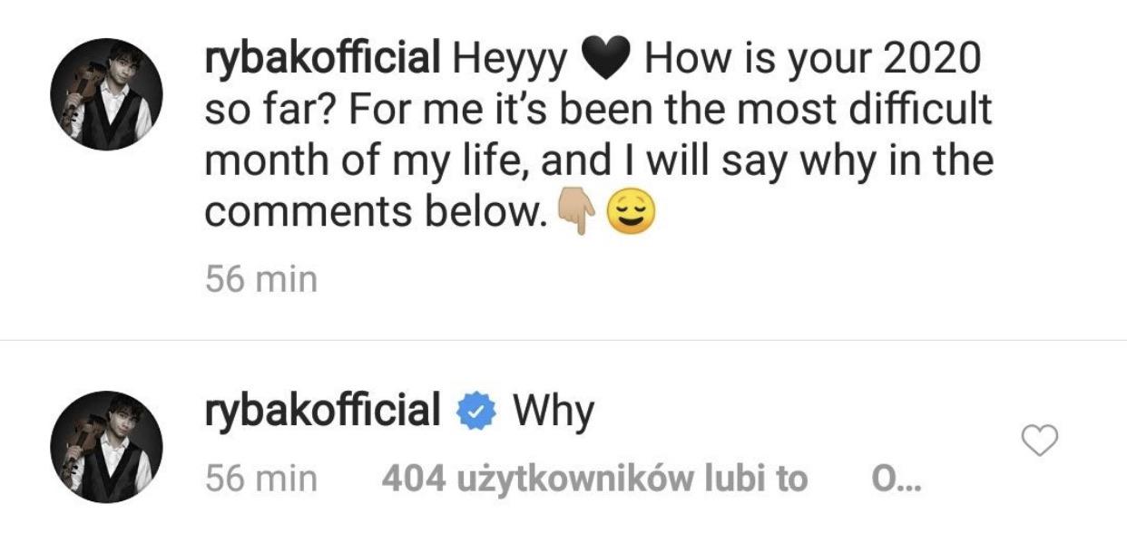Click 'comments below.' caption text

point(373,213)
